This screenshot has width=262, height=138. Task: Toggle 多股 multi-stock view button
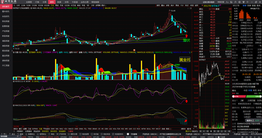point(167,5)
